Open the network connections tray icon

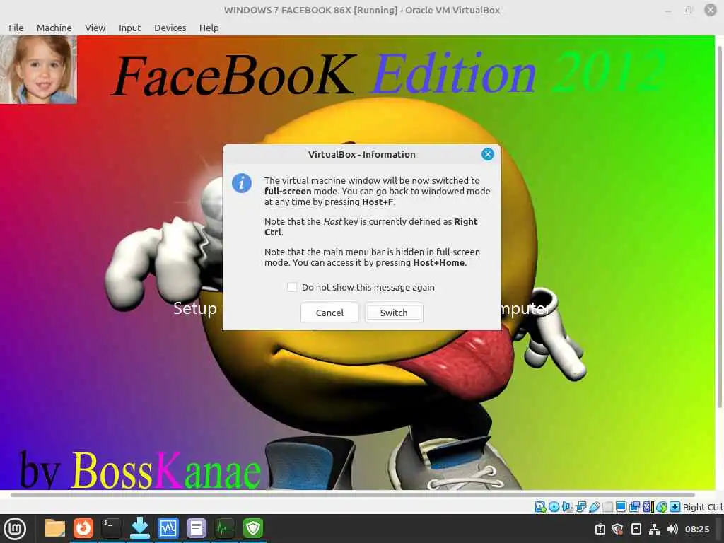click(654, 529)
